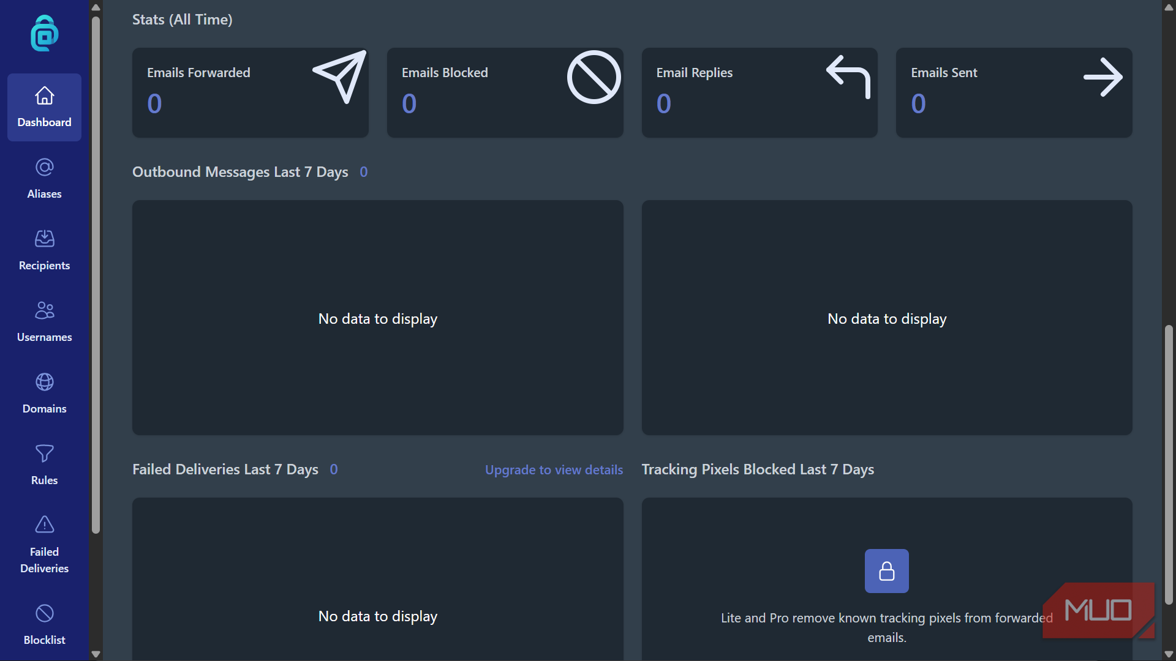The image size is (1176, 661).
Task: Click the Email Replies count value
Action: 664,103
